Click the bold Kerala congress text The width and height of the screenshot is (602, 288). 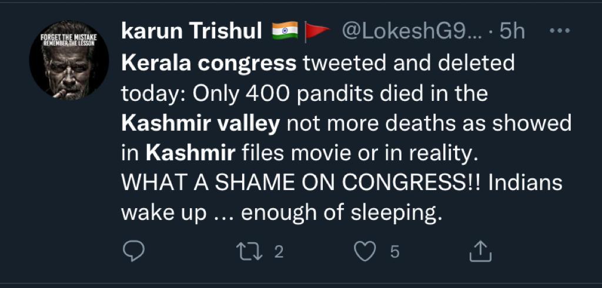click(x=209, y=63)
